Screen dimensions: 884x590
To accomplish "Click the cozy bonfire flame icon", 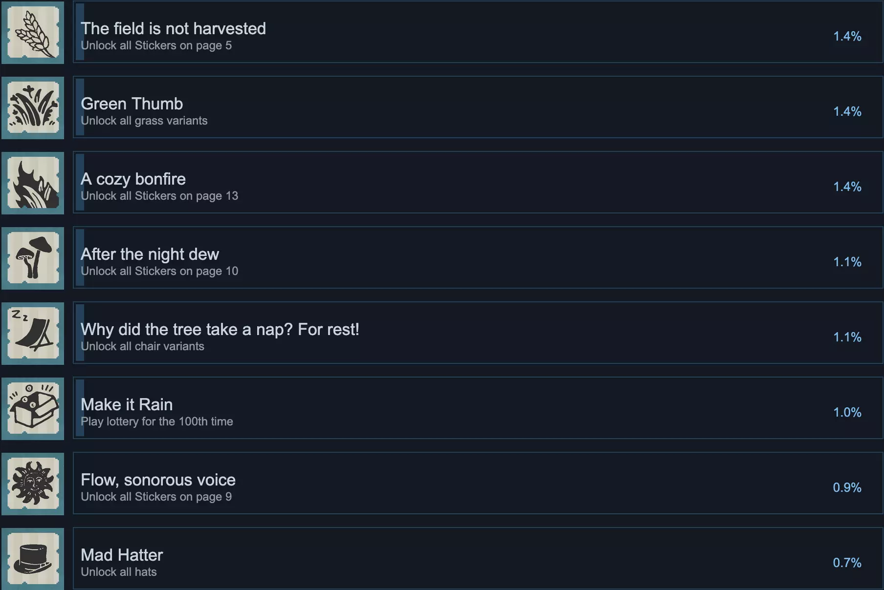I will 33,183.
